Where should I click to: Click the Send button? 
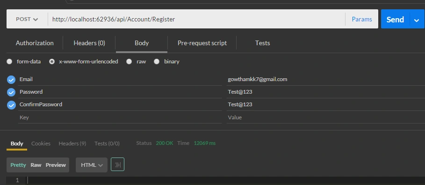[395, 19]
